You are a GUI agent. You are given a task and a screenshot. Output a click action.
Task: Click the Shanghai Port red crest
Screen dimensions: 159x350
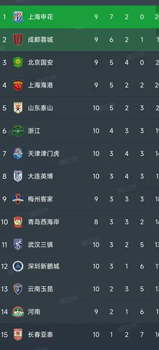18,85
